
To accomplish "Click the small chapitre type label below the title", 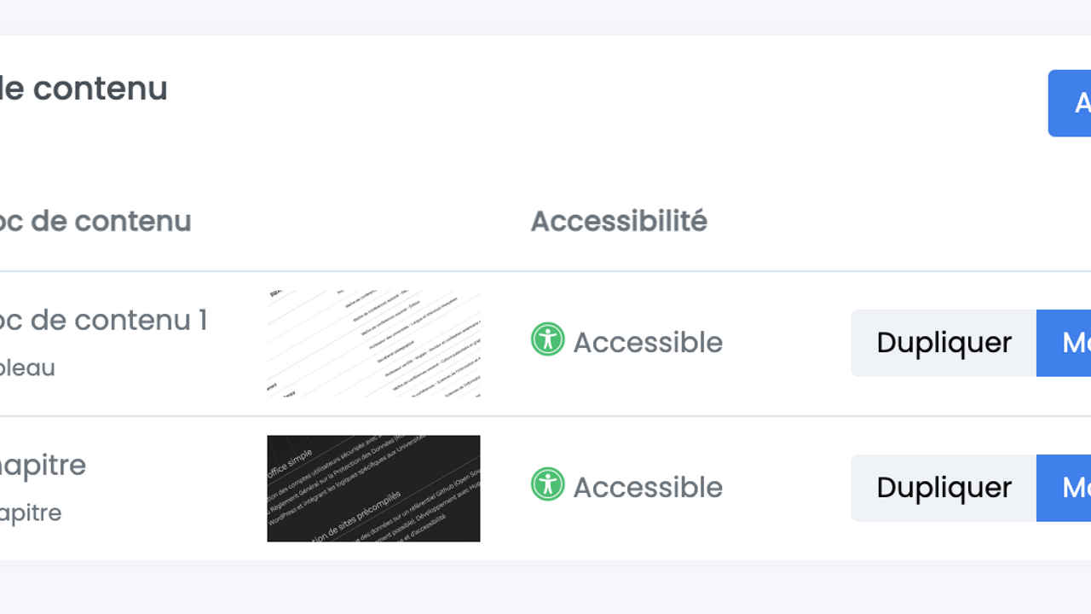I will [31, 513].
